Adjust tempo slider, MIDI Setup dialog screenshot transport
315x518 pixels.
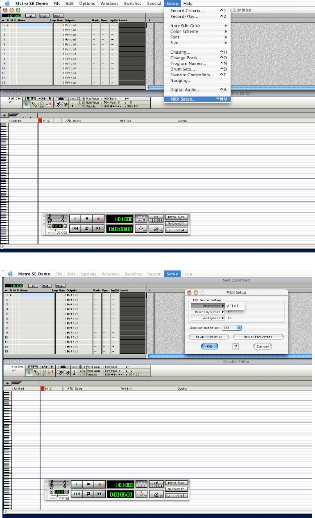[x=57, y=495]
